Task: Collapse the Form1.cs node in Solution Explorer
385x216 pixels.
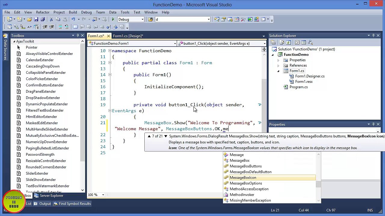Action: [x=278, y=71]
